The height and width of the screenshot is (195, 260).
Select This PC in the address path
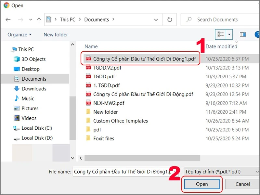click(68, 19)
